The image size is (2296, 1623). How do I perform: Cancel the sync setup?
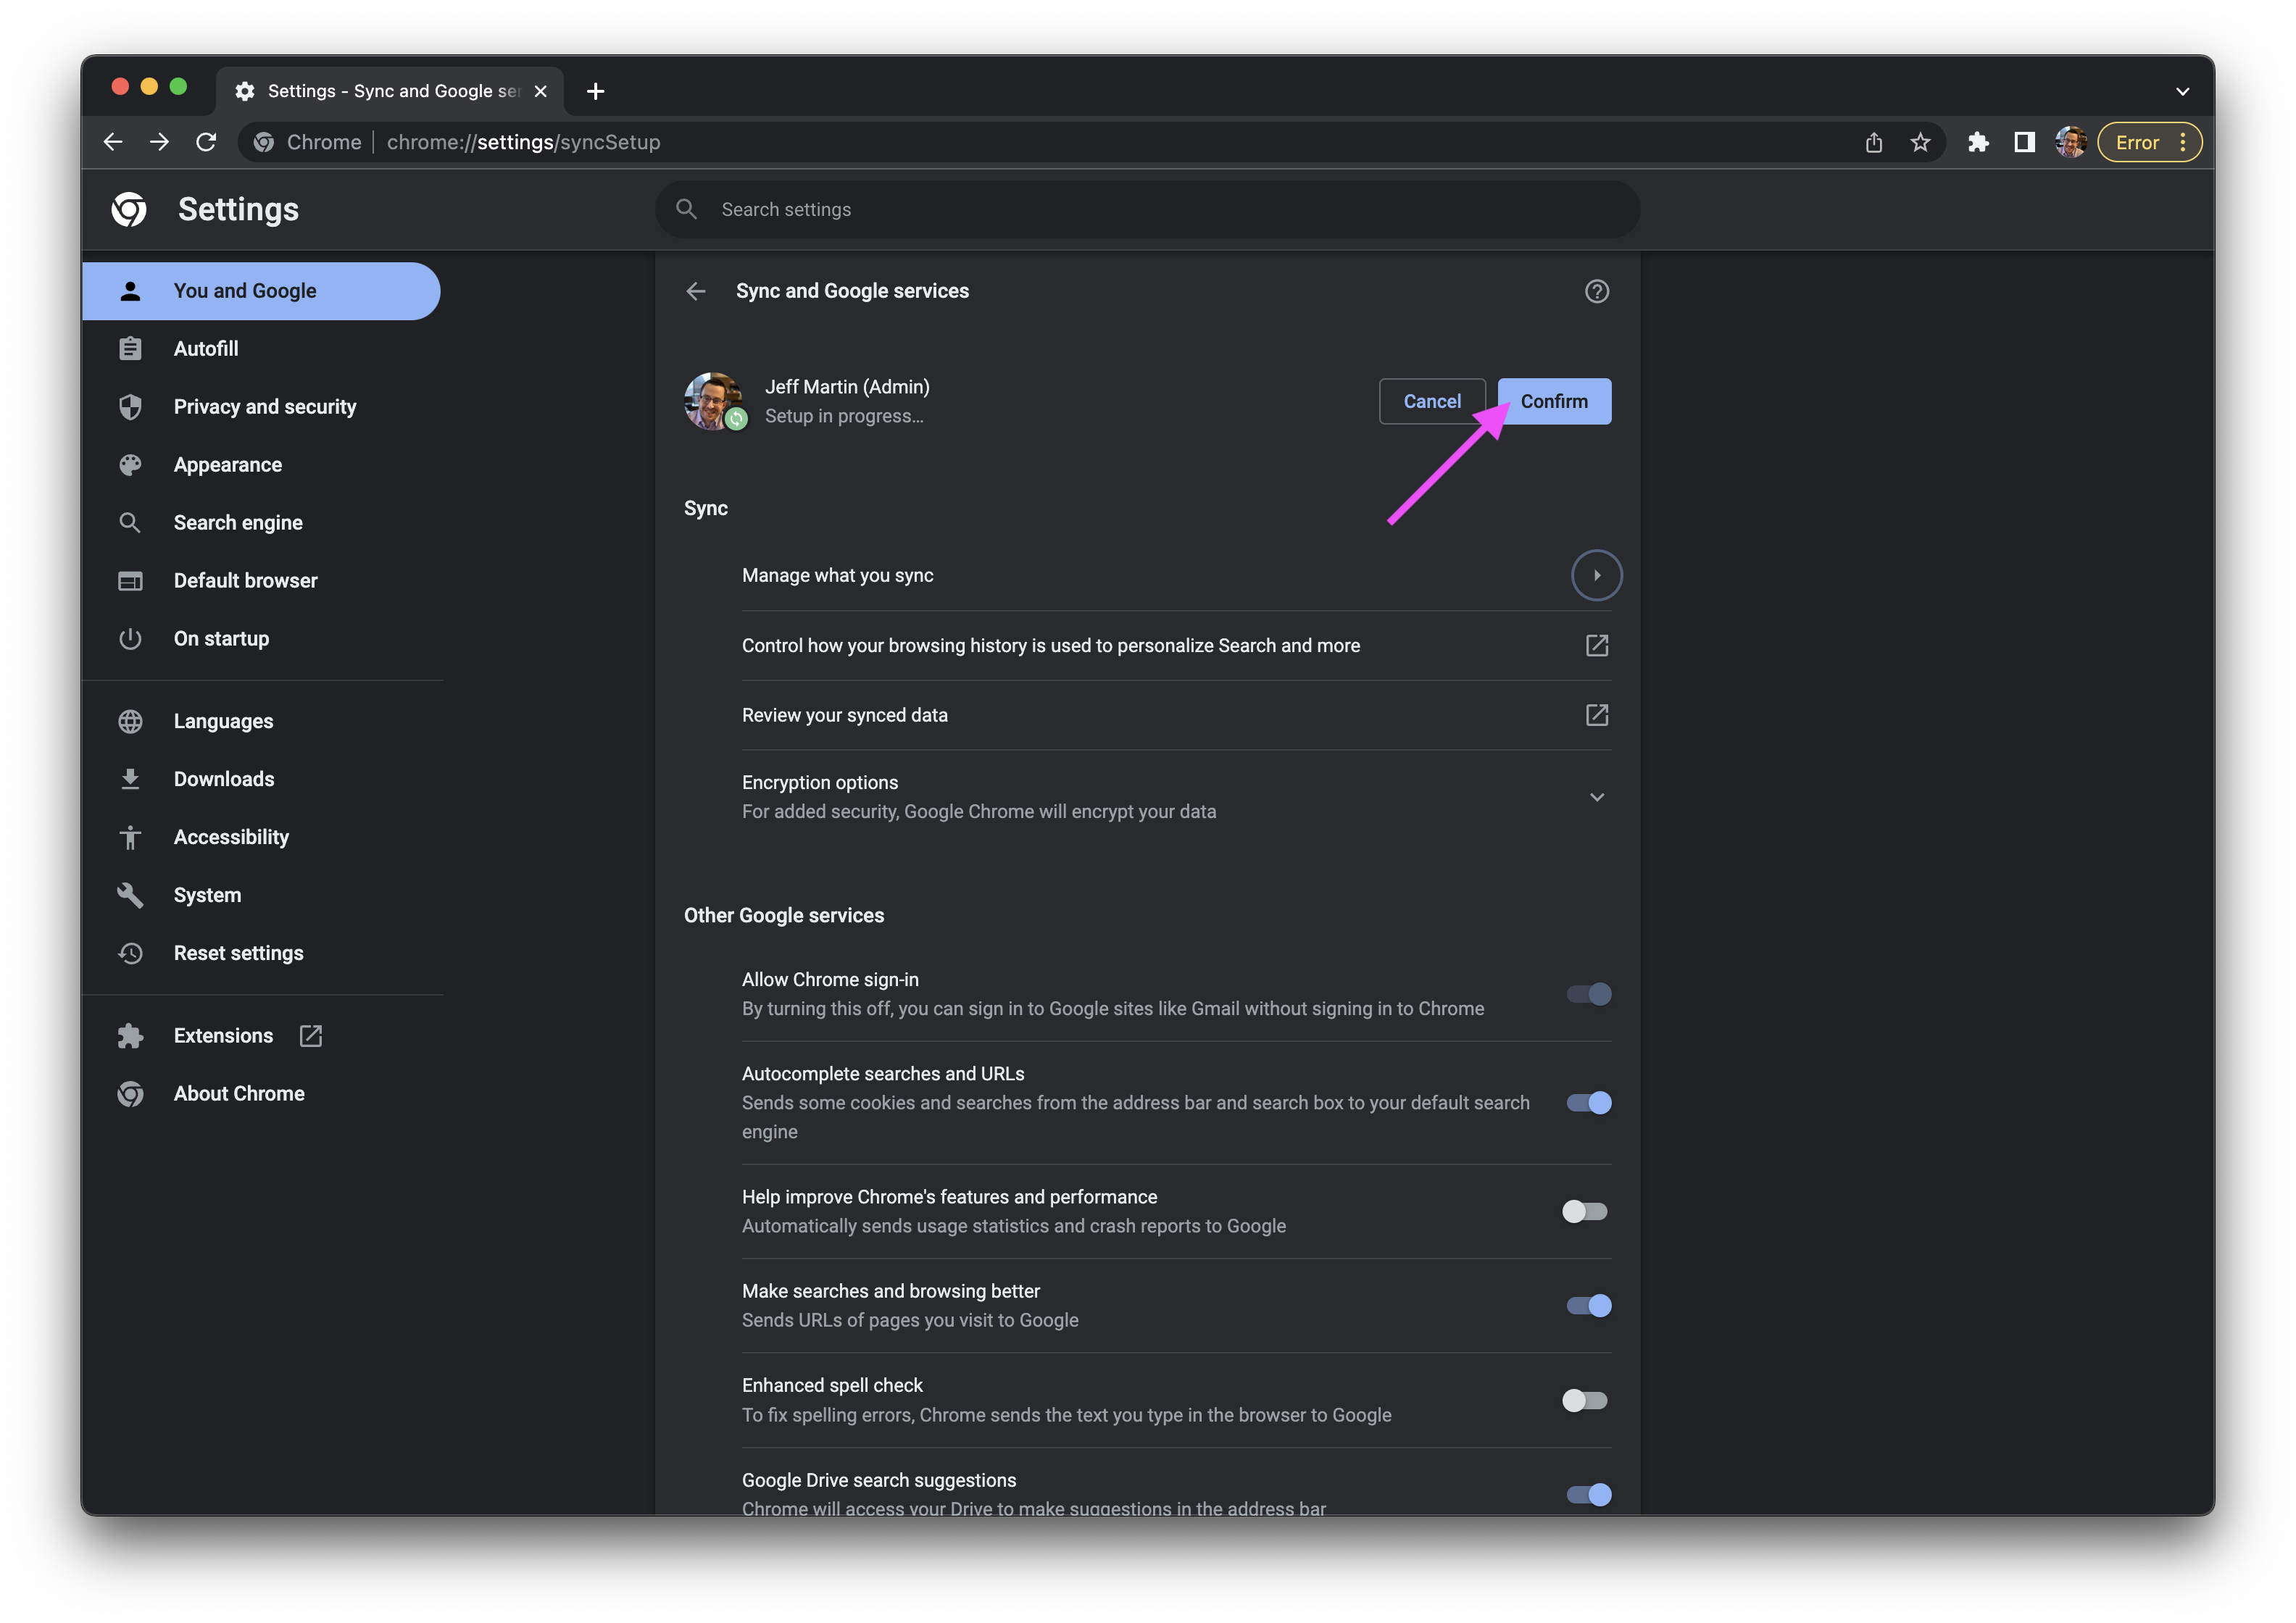coord(1432,401)
